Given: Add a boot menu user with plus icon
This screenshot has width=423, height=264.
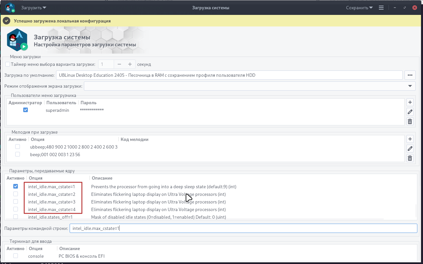Looking at the screenshot, I should point(410,103).
